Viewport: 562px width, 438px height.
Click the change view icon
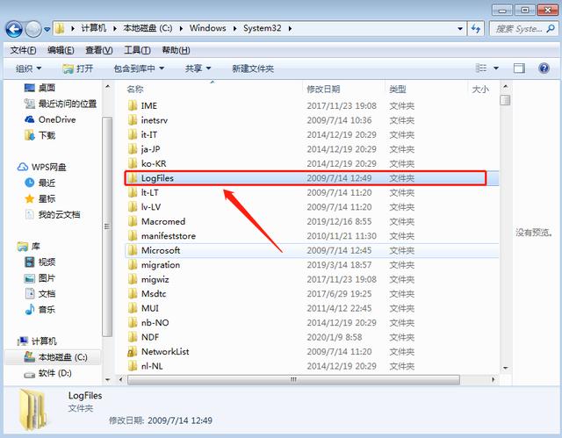(480, 68)
